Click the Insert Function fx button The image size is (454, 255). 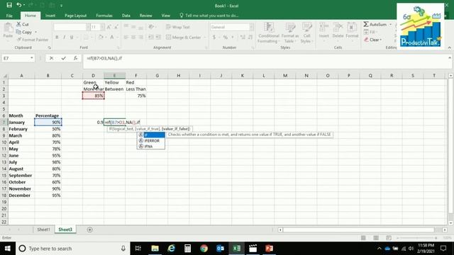coord(76,58)
